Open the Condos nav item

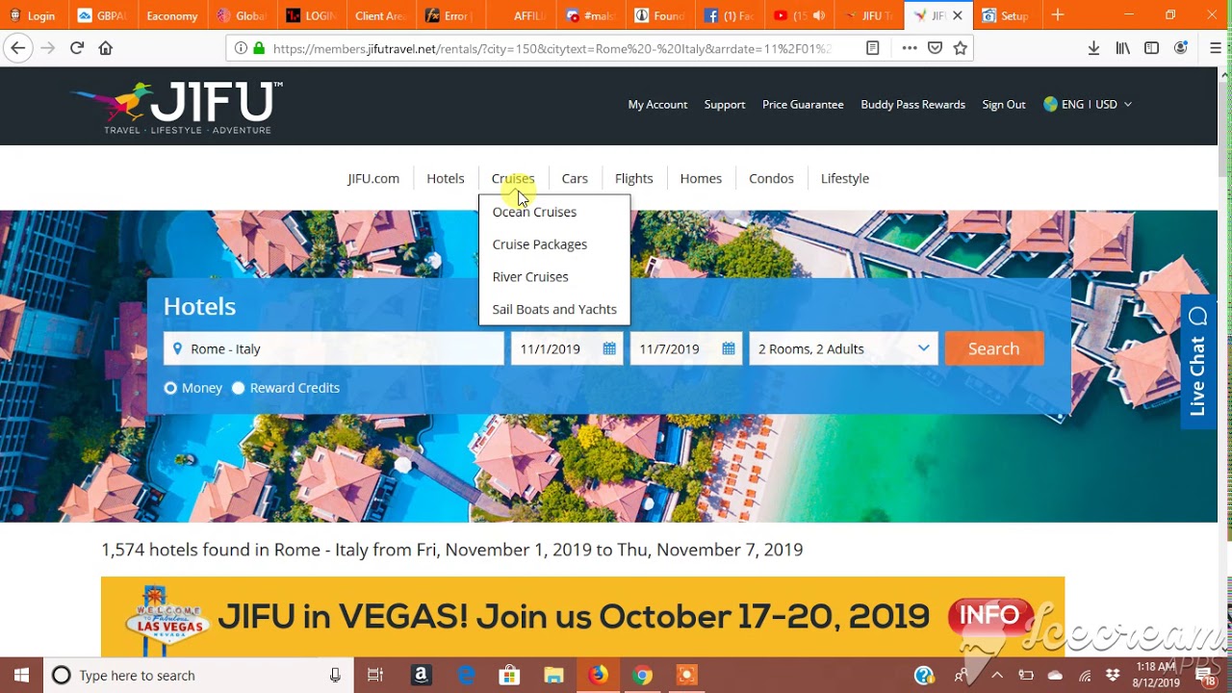(772, 178)
